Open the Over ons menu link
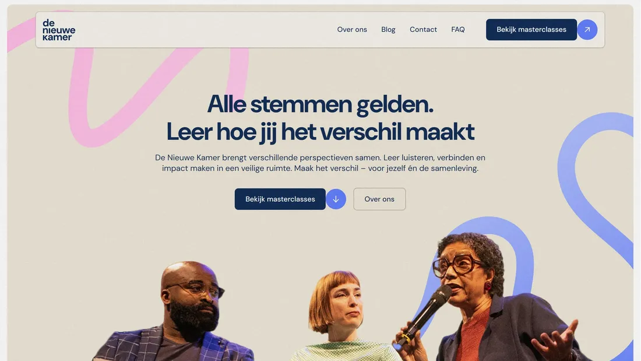641x361 pixels. [352, 30]
